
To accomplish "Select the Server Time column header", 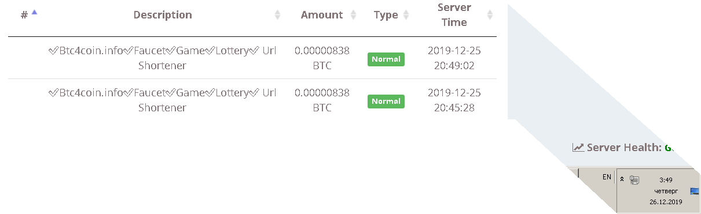I will pyautogui.click(x=454, y=15).
